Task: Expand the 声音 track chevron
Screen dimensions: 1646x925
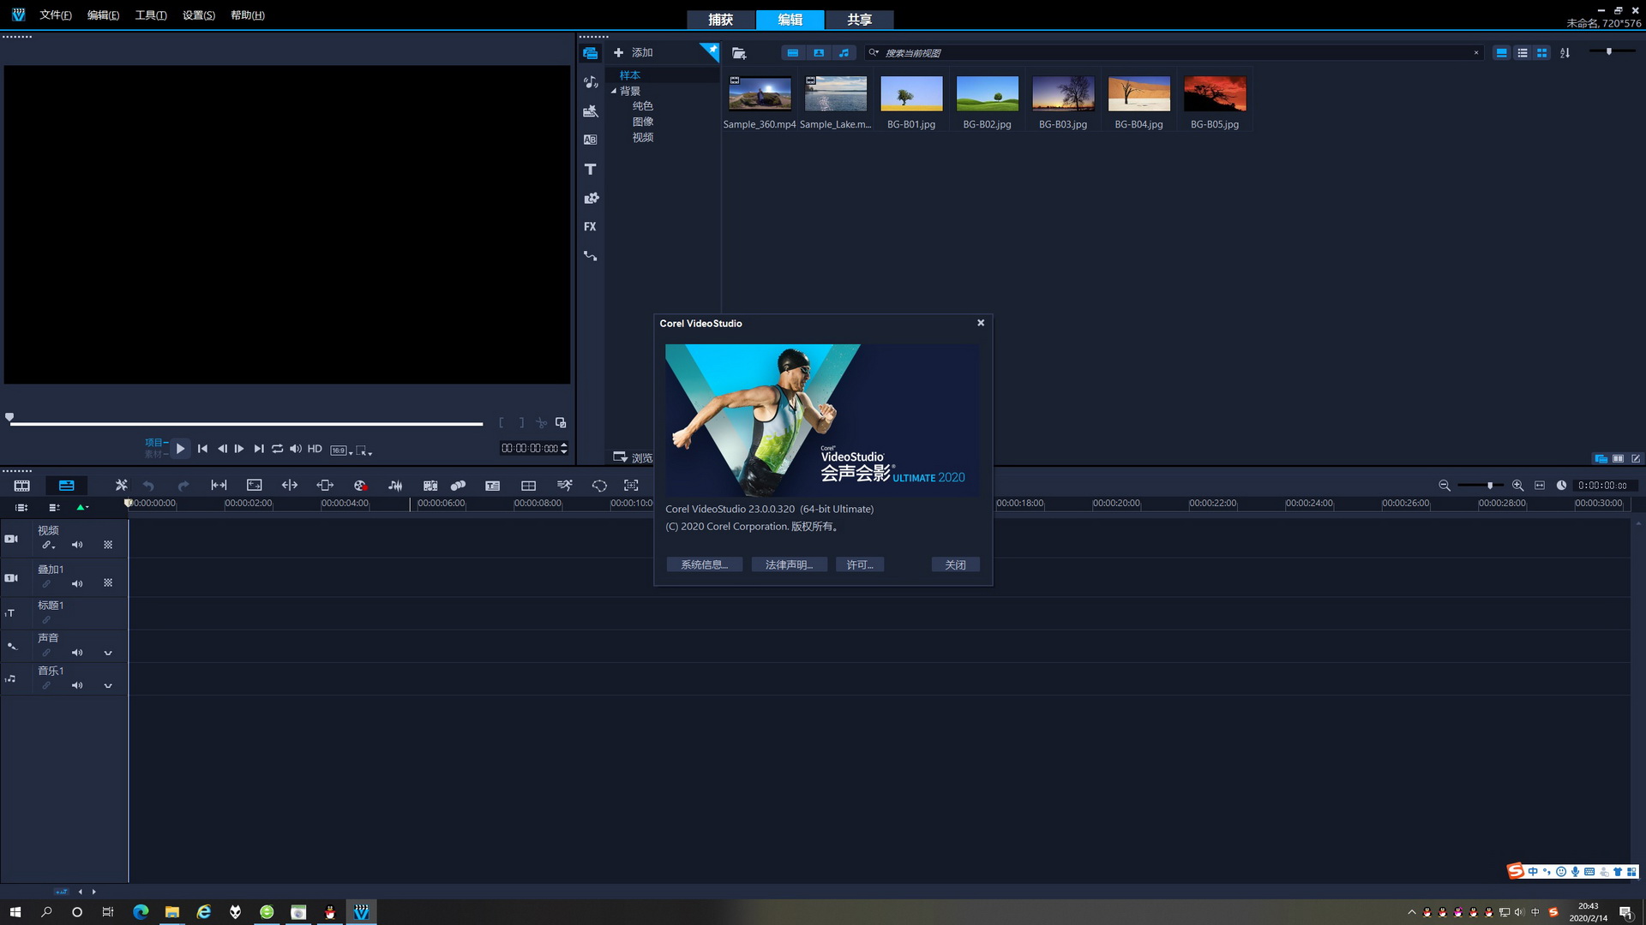Action: 108,653
